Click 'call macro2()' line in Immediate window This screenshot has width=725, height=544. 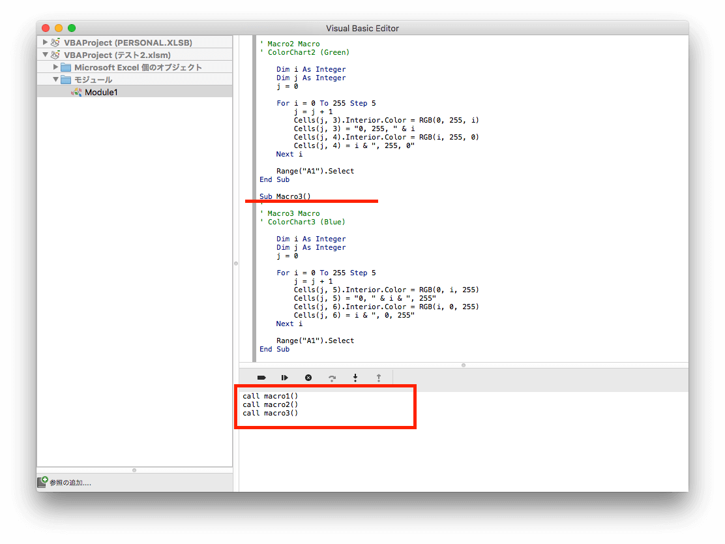(x=270, y=404)
